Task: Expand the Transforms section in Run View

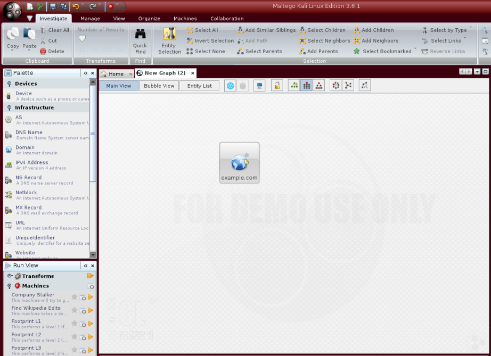Action: [x=10, y=276]
